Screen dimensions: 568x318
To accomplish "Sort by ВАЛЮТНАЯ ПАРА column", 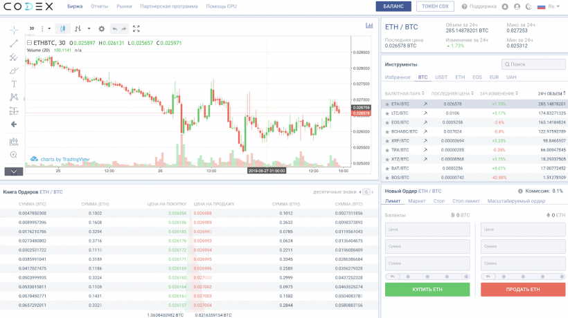I will coord(405,93).
